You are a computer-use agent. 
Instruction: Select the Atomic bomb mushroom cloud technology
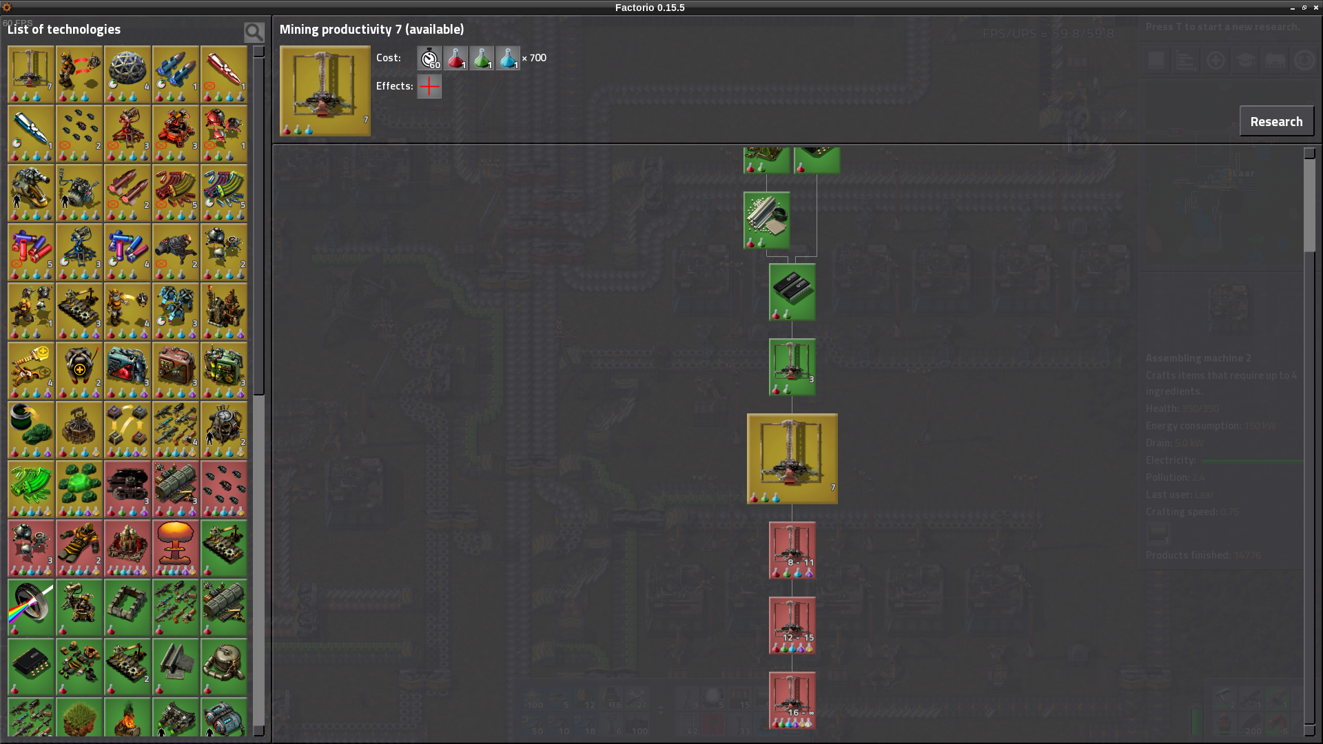tap(176, 548)
